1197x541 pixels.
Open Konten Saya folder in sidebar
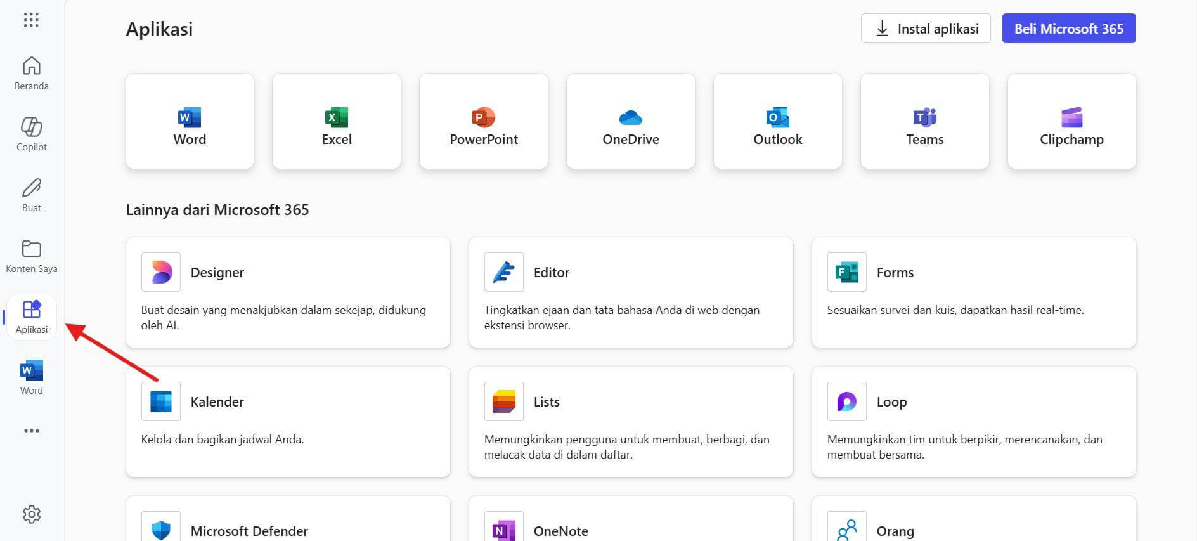[31, 256]
